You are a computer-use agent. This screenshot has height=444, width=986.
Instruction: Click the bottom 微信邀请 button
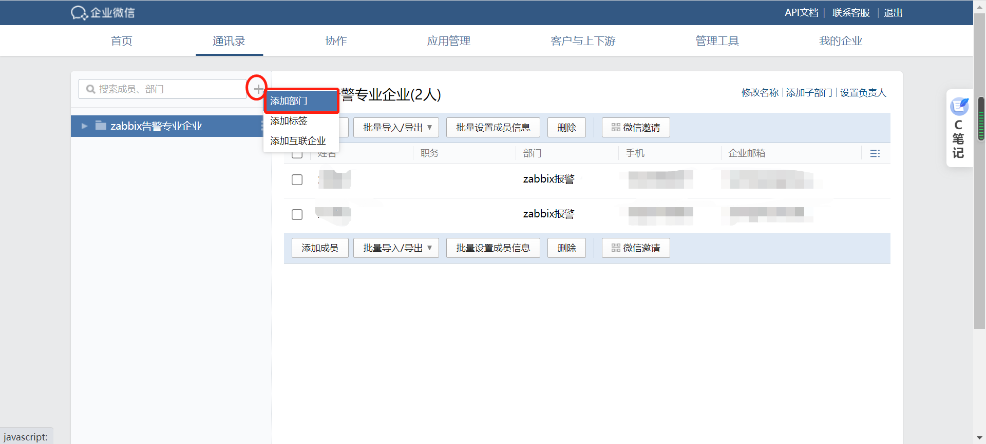(636, 248)
